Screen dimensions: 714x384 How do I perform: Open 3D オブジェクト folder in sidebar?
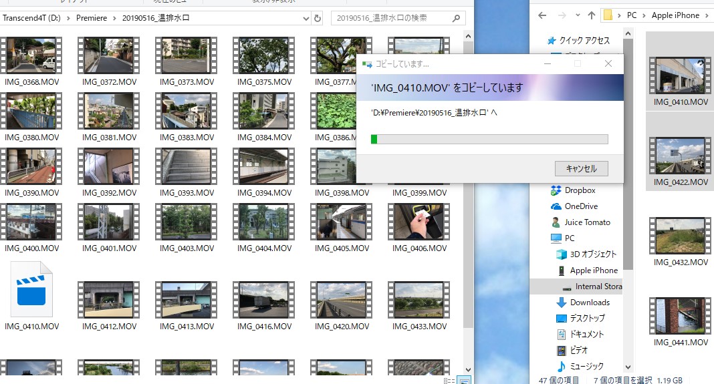tap(592, 254)
